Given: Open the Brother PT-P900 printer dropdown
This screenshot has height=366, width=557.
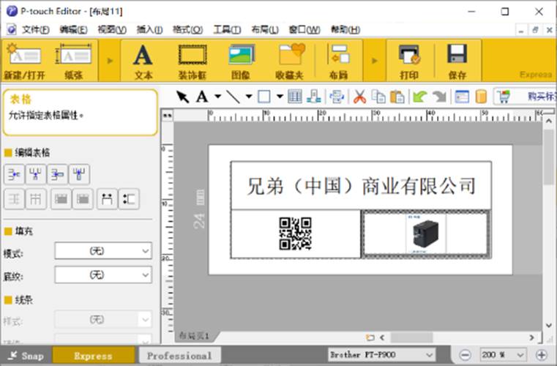Looking at the screenshot, I should 381,354.
